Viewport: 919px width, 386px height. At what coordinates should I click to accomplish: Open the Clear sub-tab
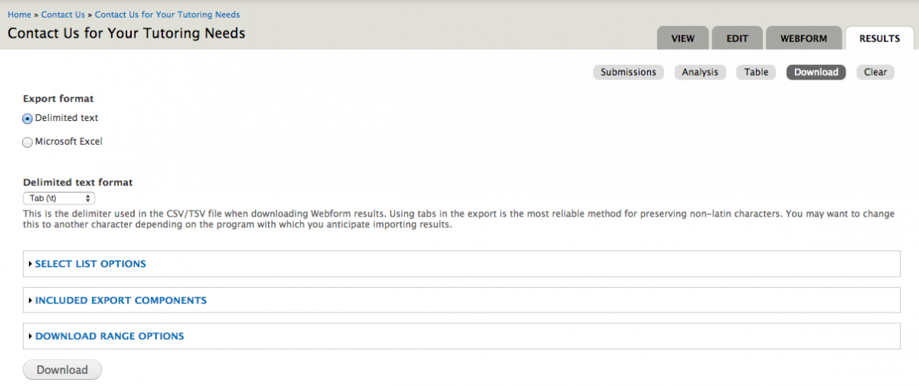pyautogui.click(x=875, y=72)
